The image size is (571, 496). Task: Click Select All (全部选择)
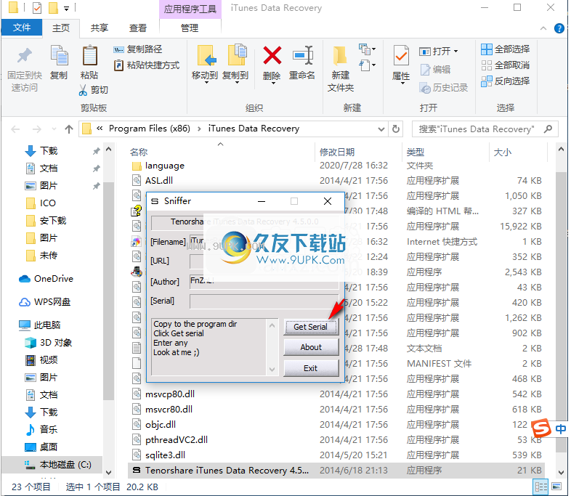coord(505,49)
